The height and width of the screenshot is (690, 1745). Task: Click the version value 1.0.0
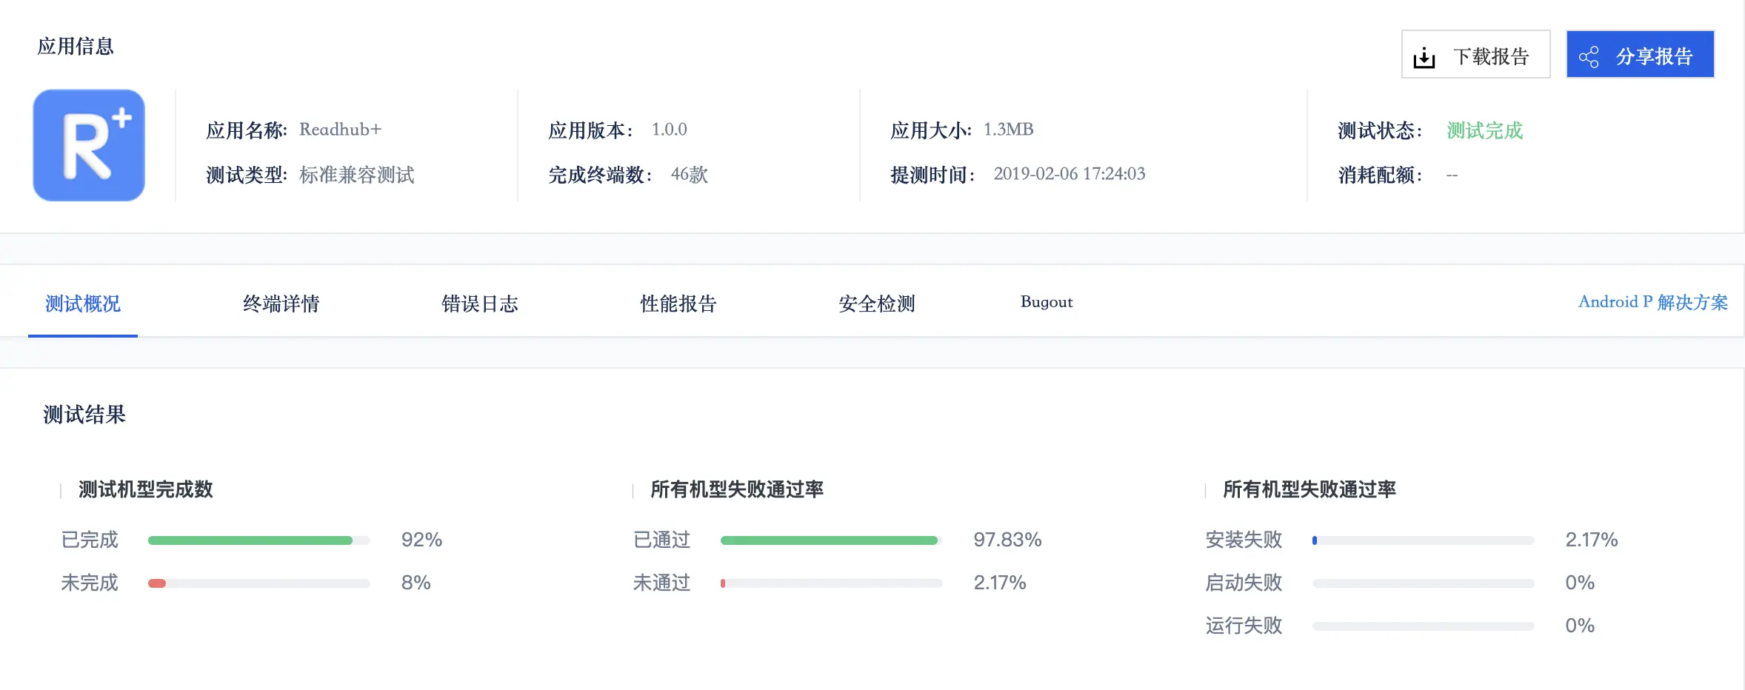[670, 130]
